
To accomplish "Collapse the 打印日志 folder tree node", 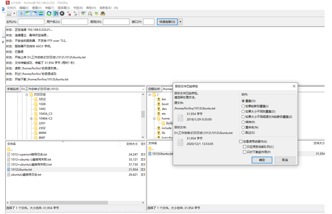I will click(x=27, y=95).
